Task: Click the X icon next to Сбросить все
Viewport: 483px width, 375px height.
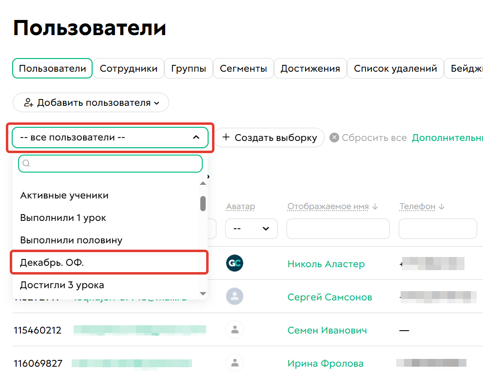Action: [334, 138]
